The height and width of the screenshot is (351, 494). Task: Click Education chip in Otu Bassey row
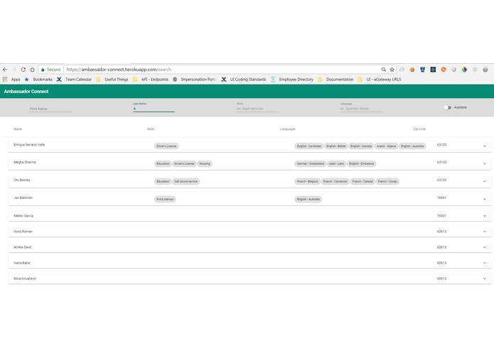[163, 181]
